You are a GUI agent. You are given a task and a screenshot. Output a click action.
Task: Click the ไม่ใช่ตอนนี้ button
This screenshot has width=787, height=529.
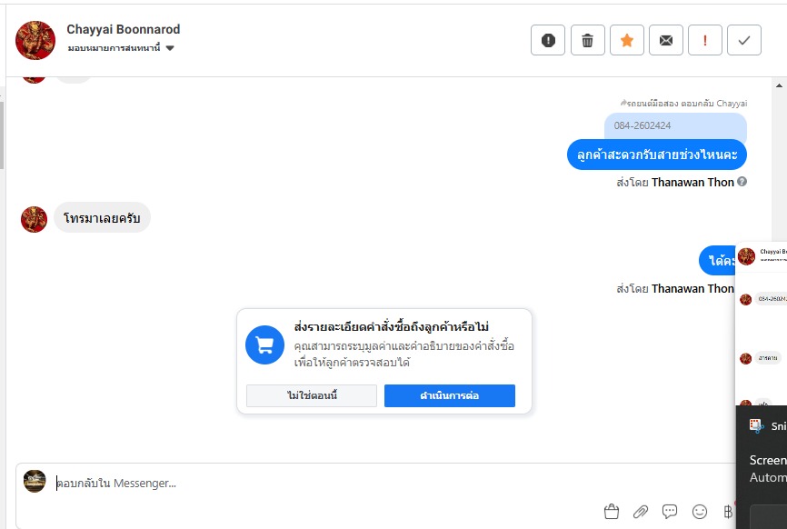(x=311, y=395)
